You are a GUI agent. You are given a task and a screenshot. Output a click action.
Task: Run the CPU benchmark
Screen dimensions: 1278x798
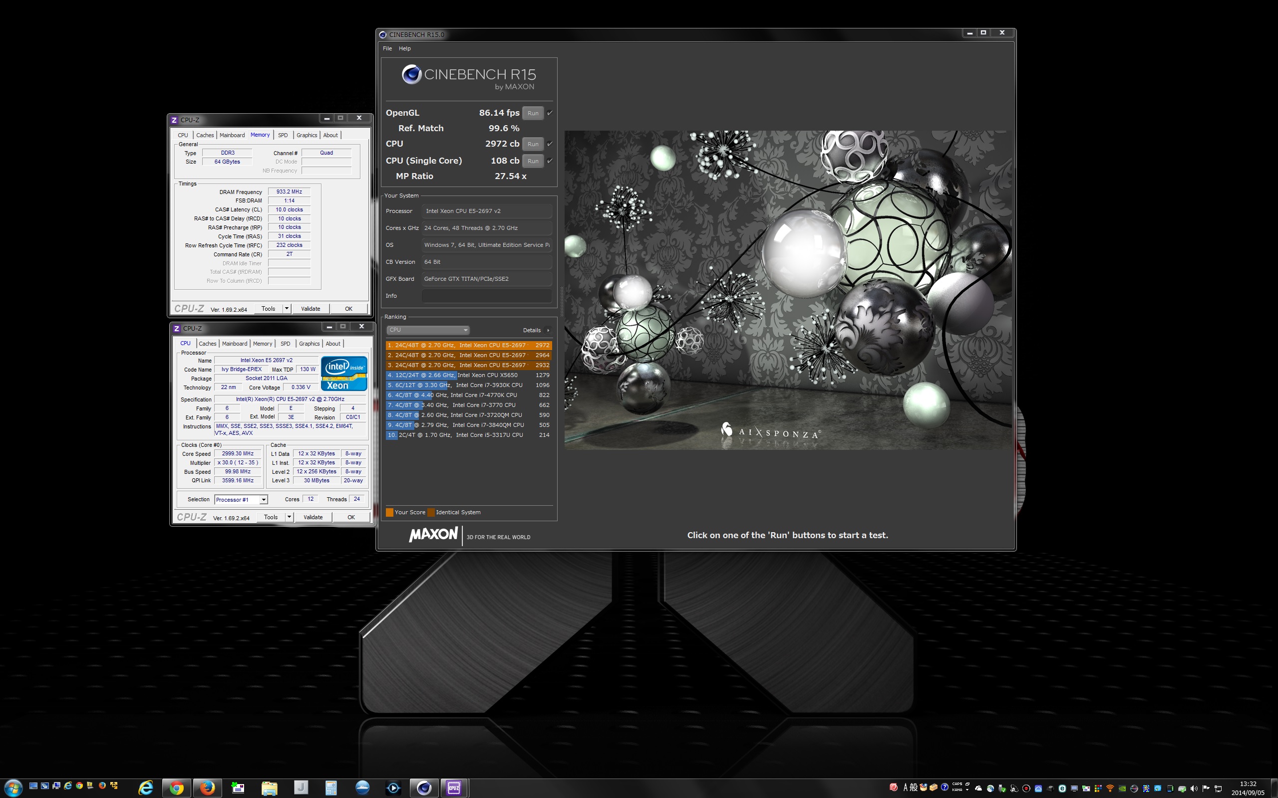[x=533, y=144]
